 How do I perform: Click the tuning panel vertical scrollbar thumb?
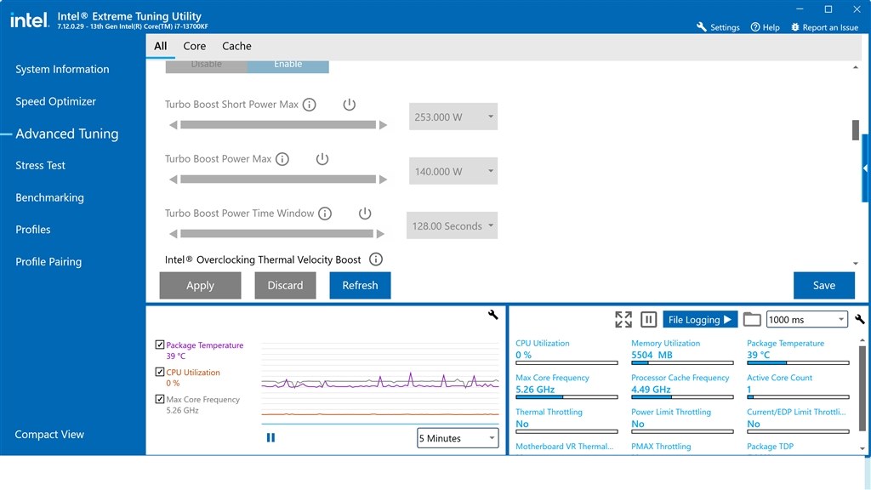click(856, 130)
